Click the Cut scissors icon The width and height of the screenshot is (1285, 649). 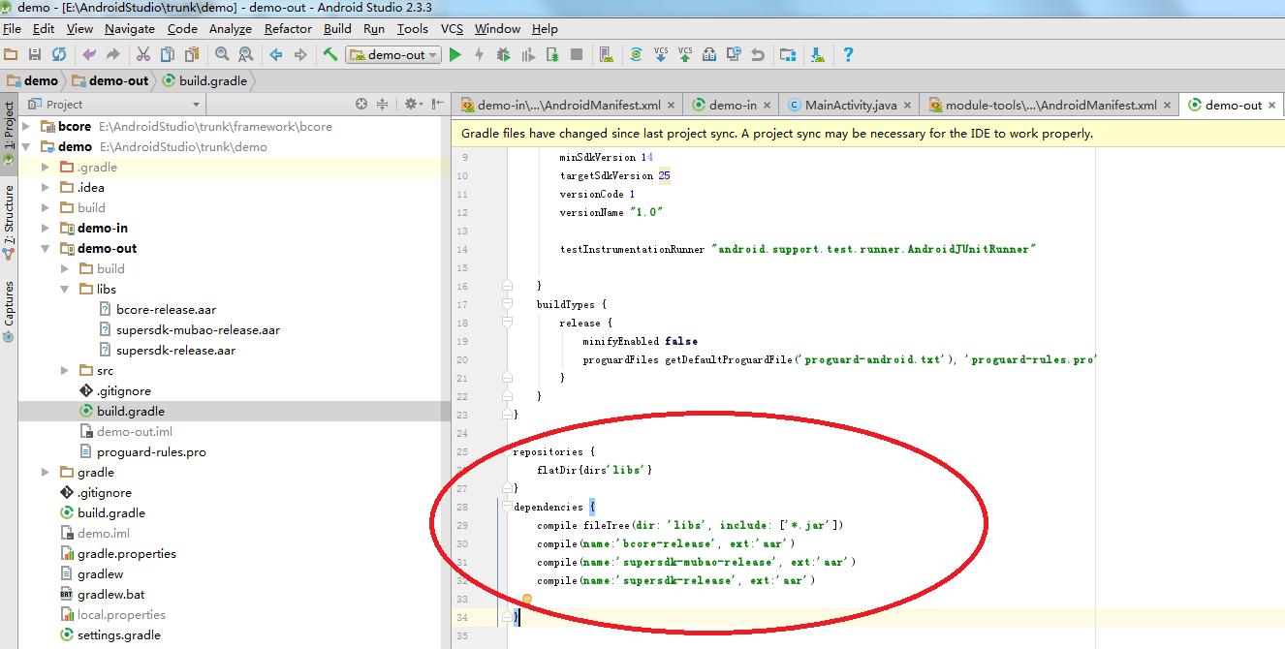click(143, 54)
